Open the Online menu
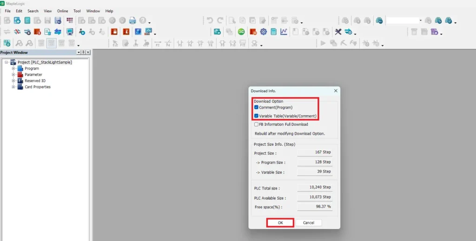Image resolution: width=476 pixels, height=241 pixels. click(63, 11)
